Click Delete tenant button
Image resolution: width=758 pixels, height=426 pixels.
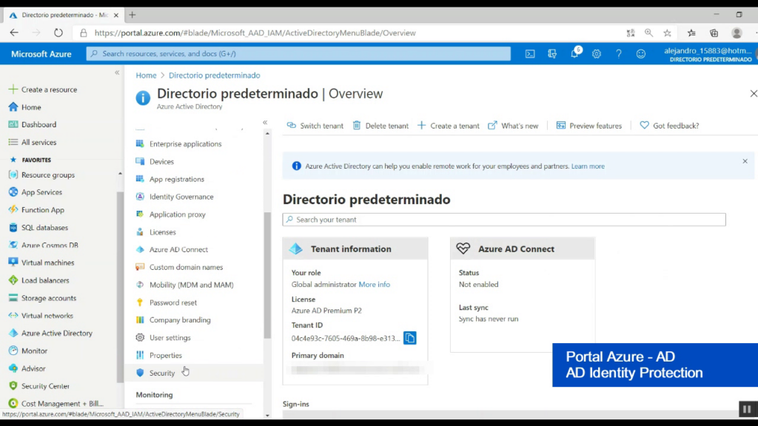tap(380, 126)
